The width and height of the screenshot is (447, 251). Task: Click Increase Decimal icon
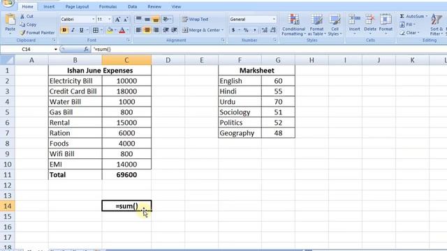point(265,30)
